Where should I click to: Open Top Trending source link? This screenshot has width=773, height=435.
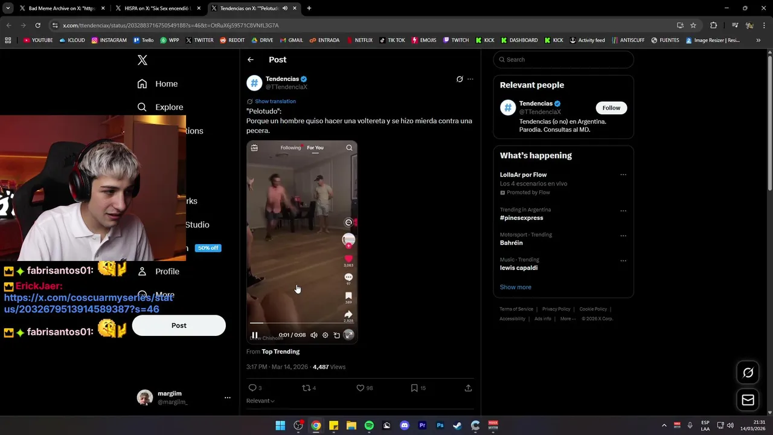(281, 352)
